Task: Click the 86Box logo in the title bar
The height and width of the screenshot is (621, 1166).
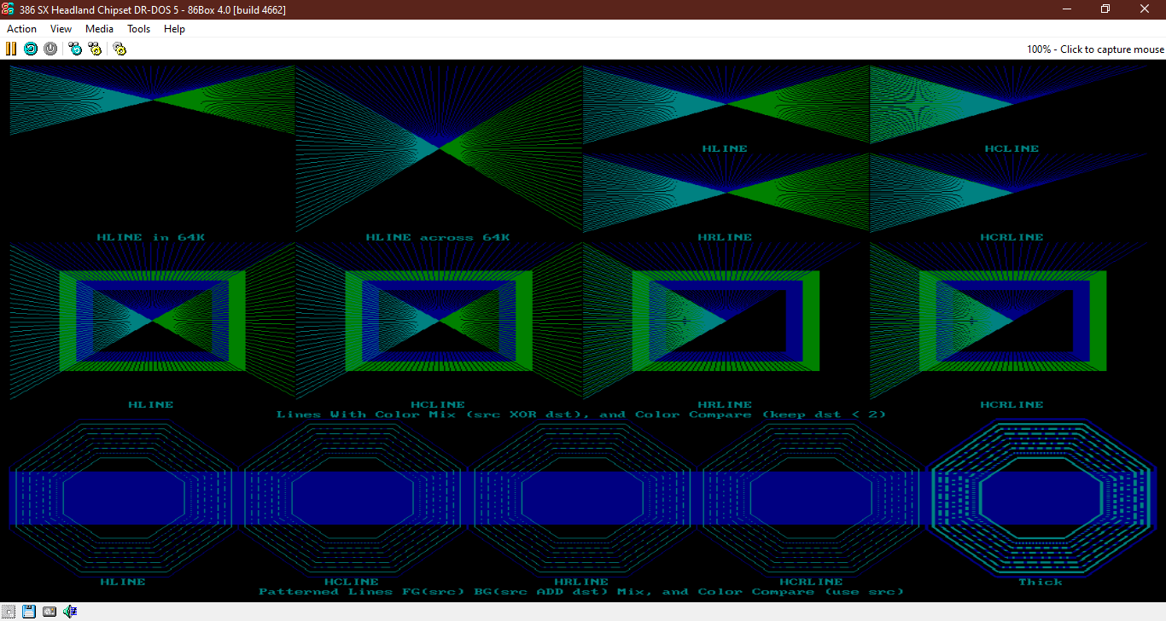Action: click(7, 9)
